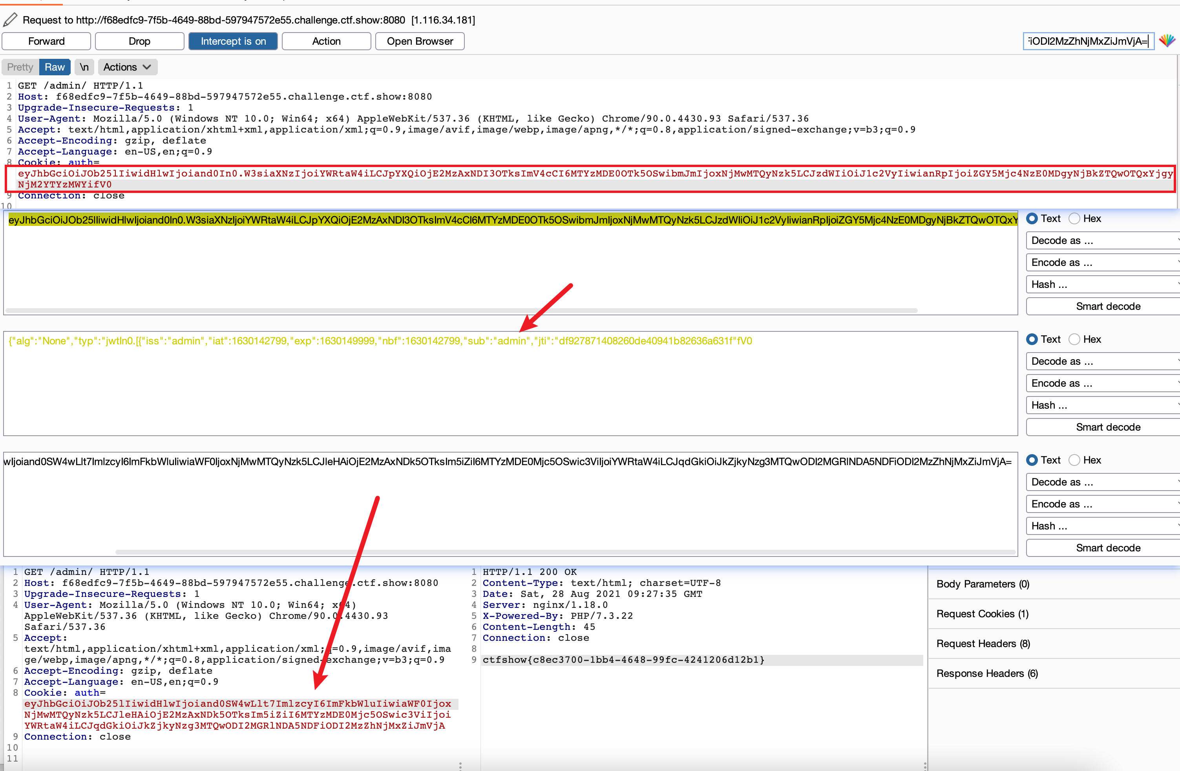This screenshot has height=771, width=1180.
Task: Open the Actions dropdown menu
Action: (x=127, y=67)
